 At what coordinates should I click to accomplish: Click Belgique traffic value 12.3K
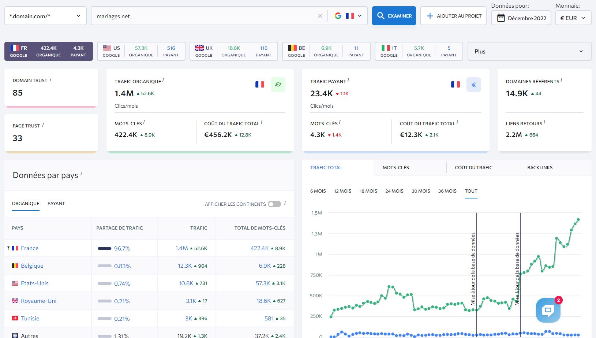click(185, 265)
